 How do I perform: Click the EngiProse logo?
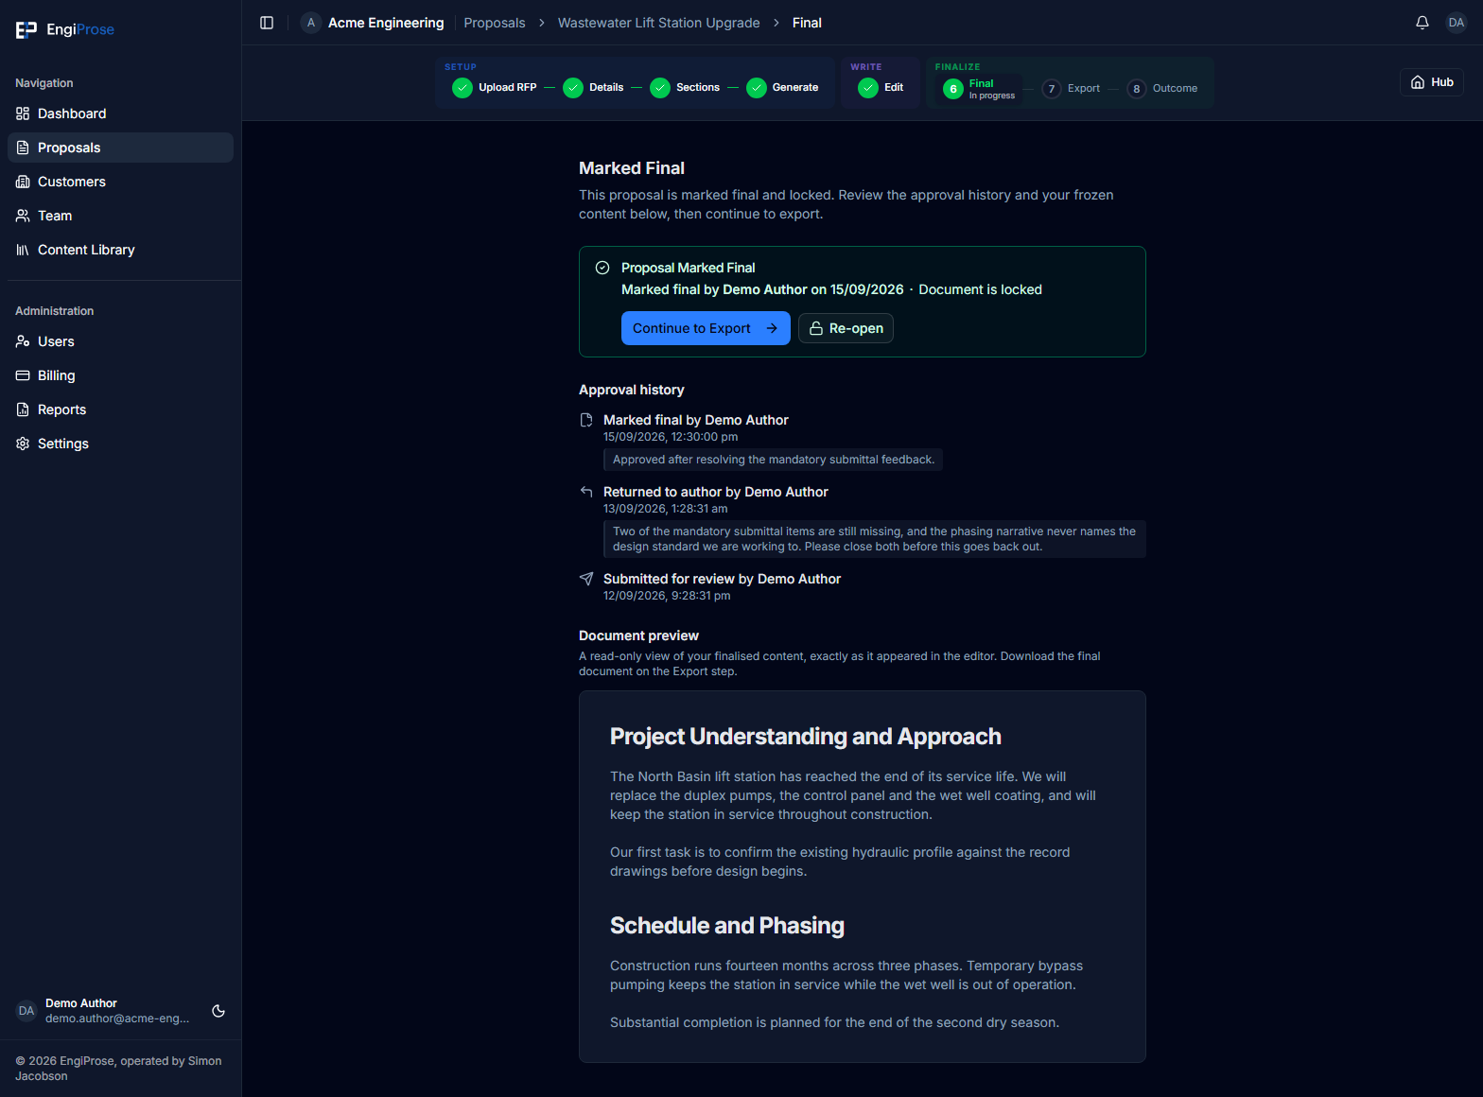click(x=64, y=29)
